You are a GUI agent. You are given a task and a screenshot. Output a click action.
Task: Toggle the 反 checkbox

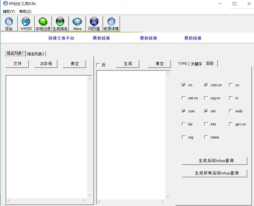coord(98,65)
